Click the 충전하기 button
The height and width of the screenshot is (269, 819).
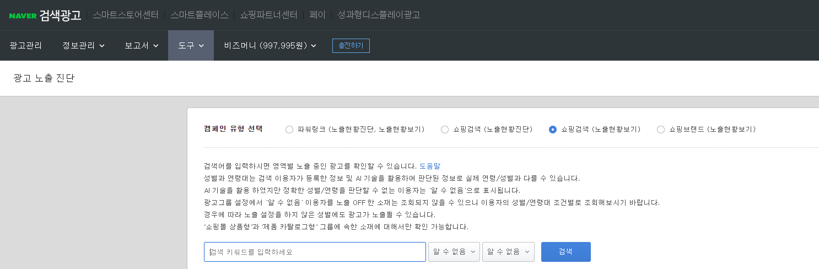(x=351, y=46)
